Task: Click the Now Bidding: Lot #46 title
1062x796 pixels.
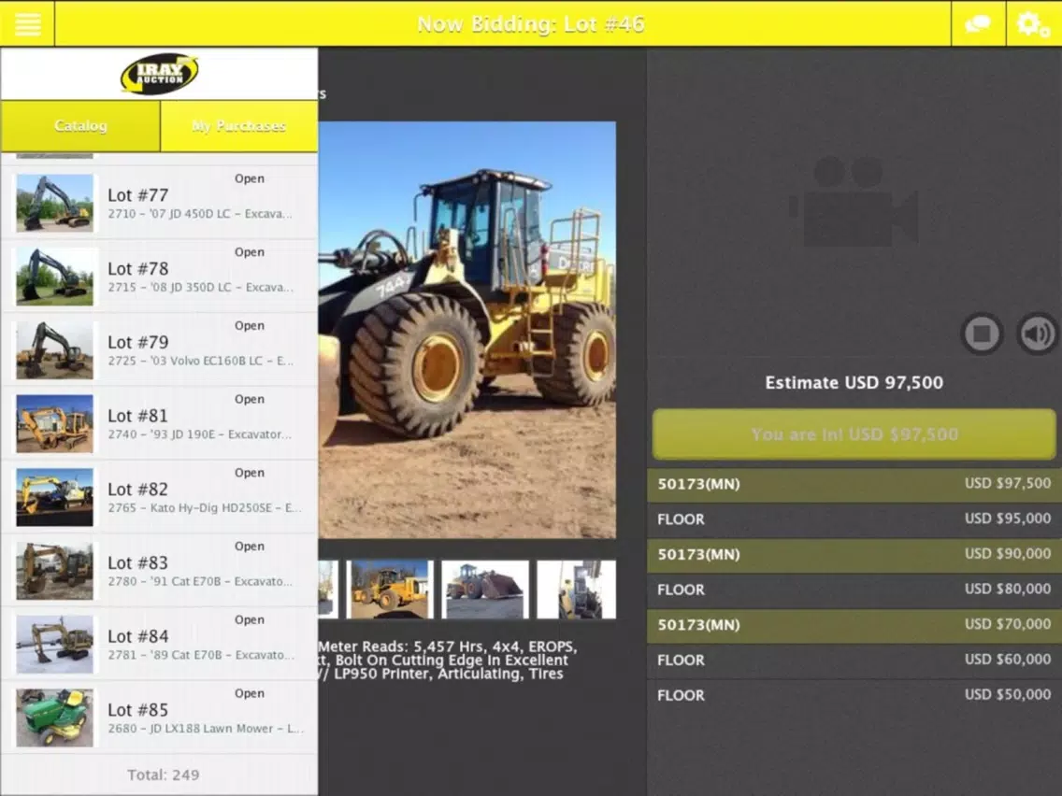Action: coord(531,24)
